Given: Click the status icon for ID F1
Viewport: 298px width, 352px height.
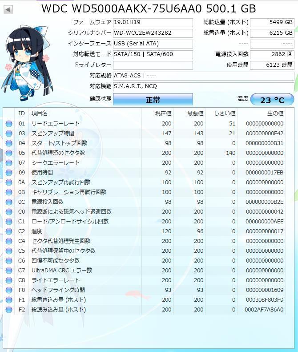Looking at the screenshot, I should (9, 300).
